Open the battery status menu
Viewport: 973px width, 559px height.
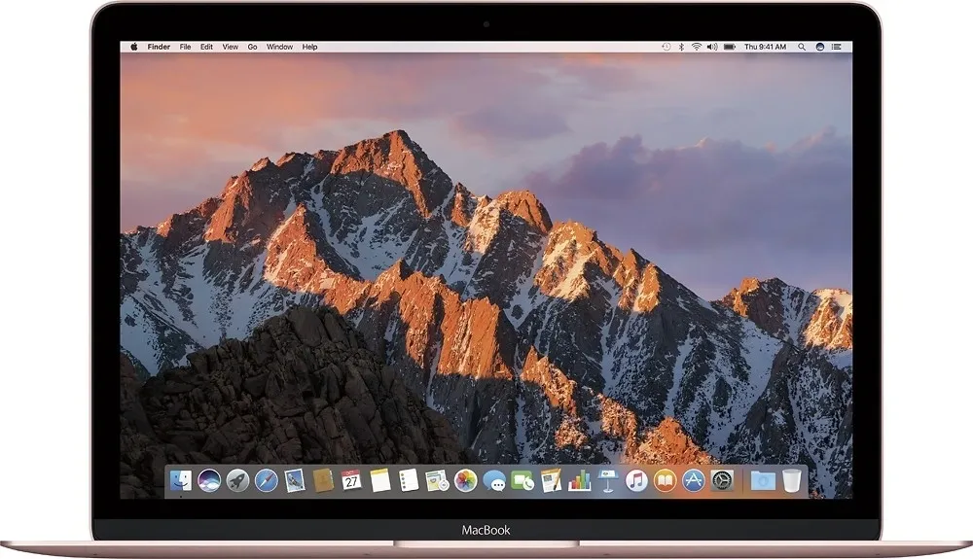(730, 47)
